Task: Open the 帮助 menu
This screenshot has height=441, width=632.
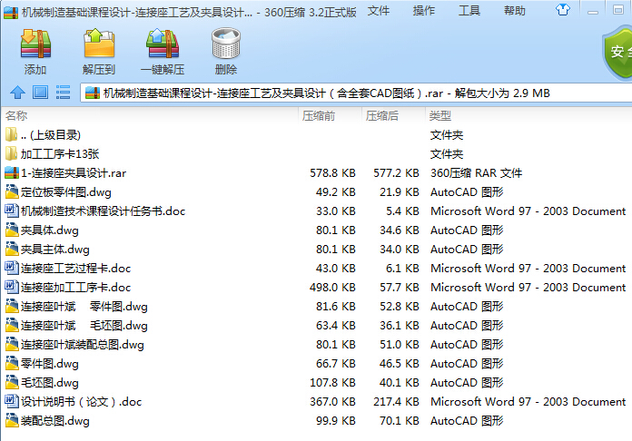Action: click(515, 11)
